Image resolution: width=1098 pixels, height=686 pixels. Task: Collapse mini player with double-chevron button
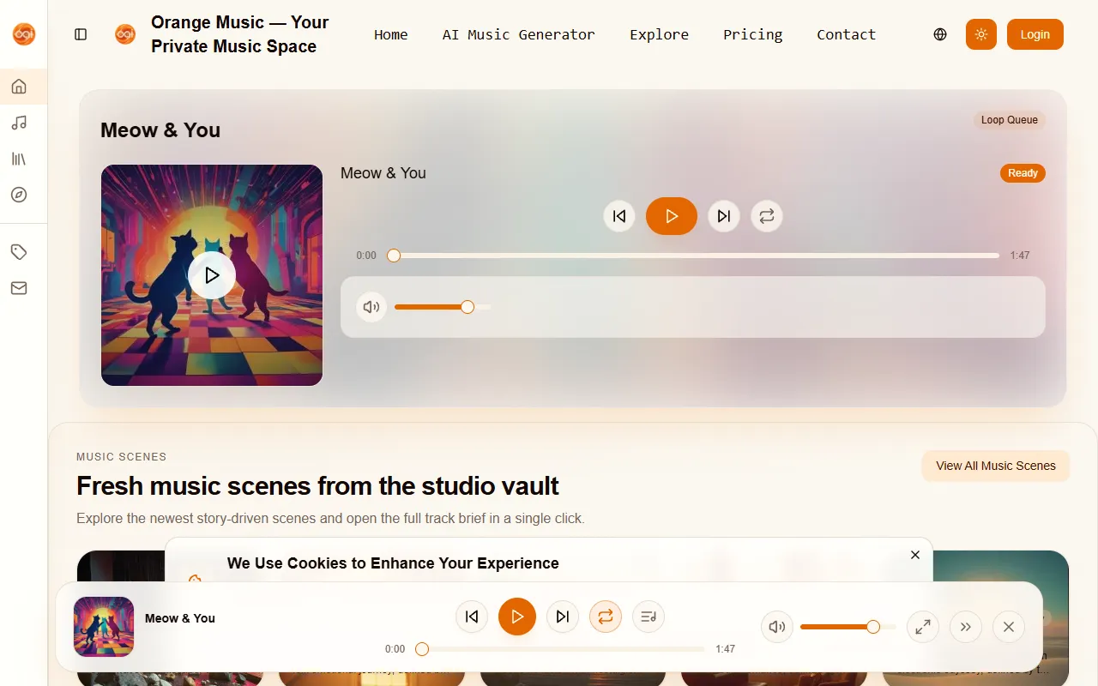966,627
